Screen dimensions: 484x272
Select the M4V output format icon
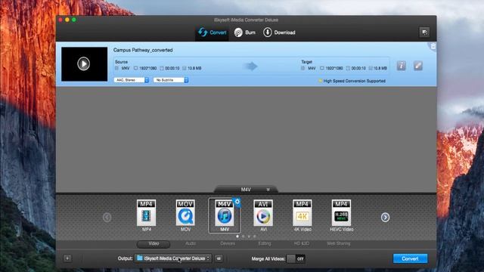click(x=225, y=216)
